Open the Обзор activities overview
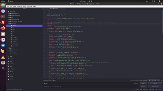The image size is (163, 91). tap(3, 1)
